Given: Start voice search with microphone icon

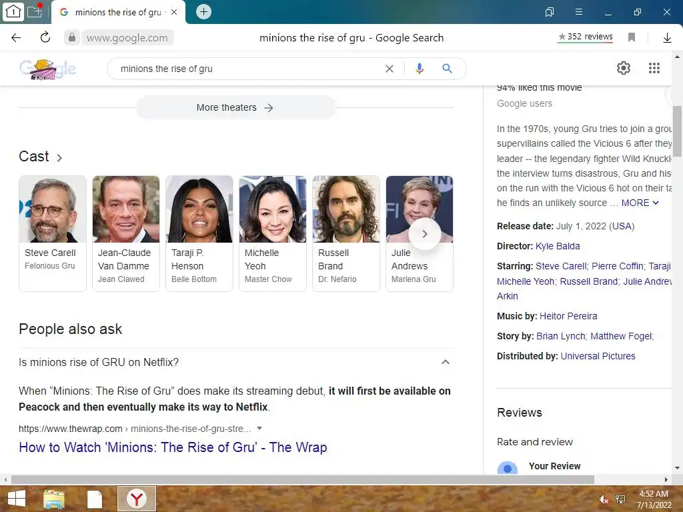Looking at the screenshot, I should coord(420,69).
